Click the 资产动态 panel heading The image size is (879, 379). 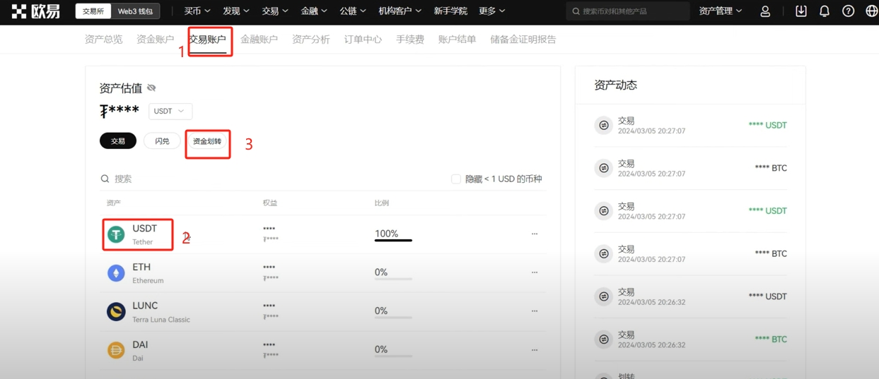point(616,85)
